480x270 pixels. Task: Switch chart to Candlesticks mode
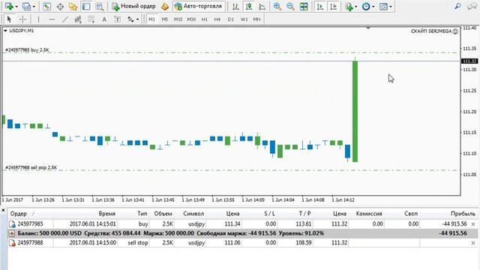coord(249,6)
